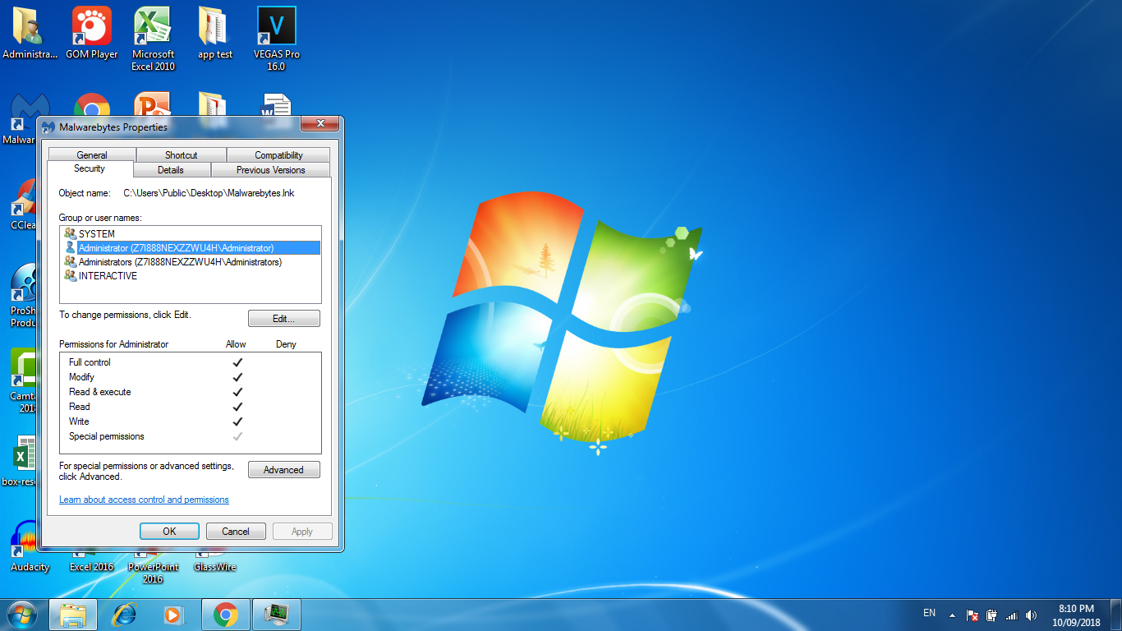
Task: Show hidden tray icons arrow
Action: 952,615
